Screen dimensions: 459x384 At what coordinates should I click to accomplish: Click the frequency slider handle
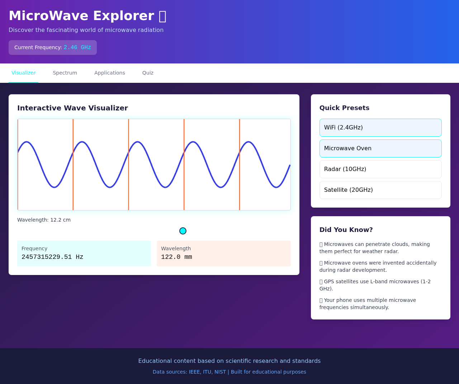coord(183,231)
